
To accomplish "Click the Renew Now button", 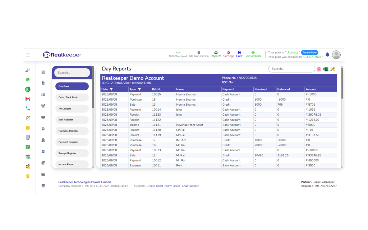I will [309, 52].
